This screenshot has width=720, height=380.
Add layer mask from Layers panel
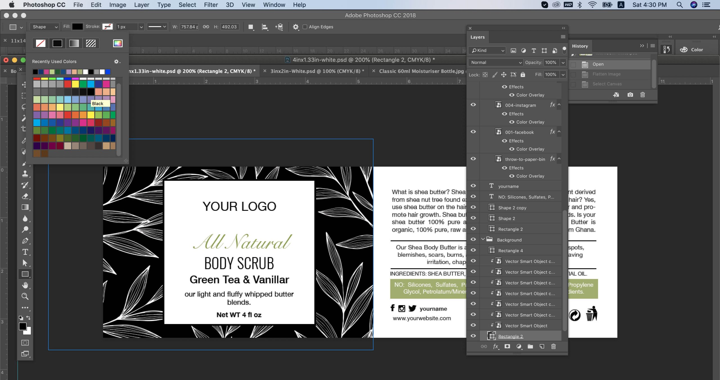coord(507,347)
